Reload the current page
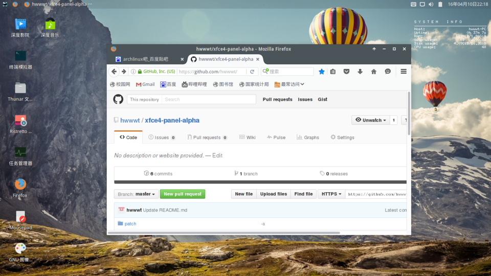This screenshot has height=276, width=491. tap(252, 72)
